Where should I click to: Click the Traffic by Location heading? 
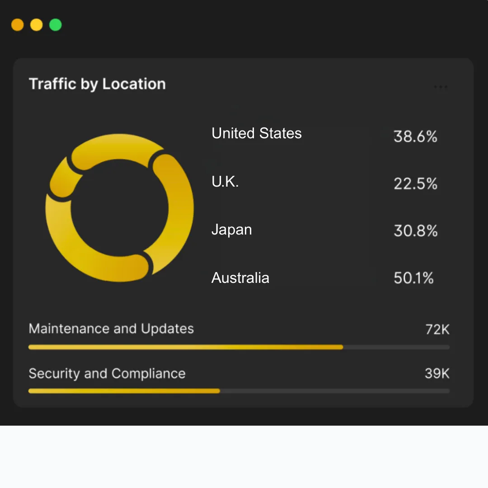(x=97, y=84)
